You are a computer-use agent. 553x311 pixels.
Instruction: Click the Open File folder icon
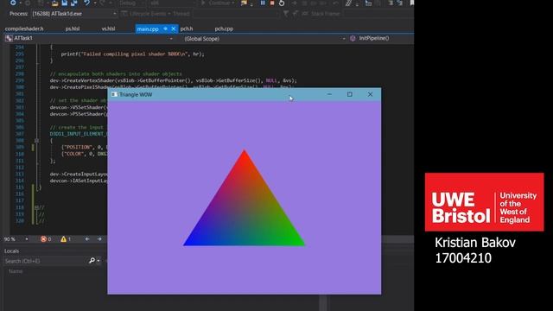55,3
